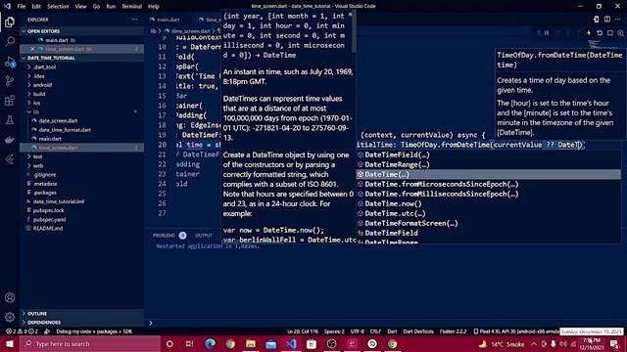Click the open changes icon in editor title
The height and width of the screenshot is (352, 627).
coord(597,20)
